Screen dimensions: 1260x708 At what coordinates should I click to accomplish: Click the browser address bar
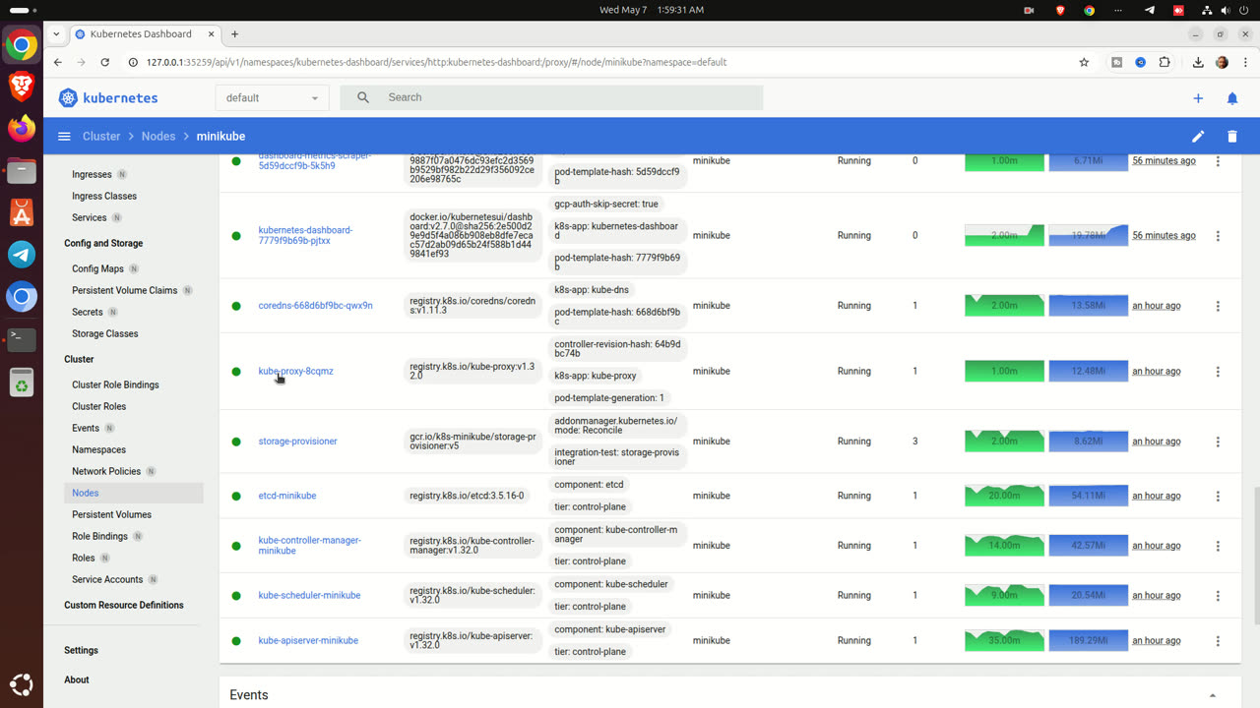[600, 62]
